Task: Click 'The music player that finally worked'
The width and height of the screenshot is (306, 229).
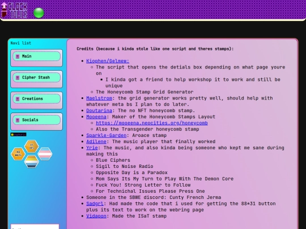Action: pyautogui.click(x=164, y=141)
